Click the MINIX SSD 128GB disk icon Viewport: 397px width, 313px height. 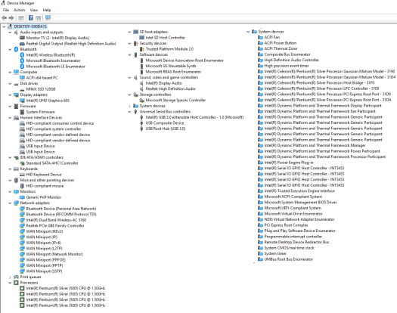22,89
